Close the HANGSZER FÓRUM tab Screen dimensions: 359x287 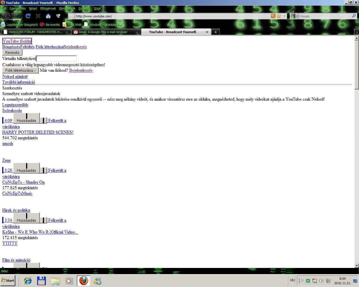point(67,32)
